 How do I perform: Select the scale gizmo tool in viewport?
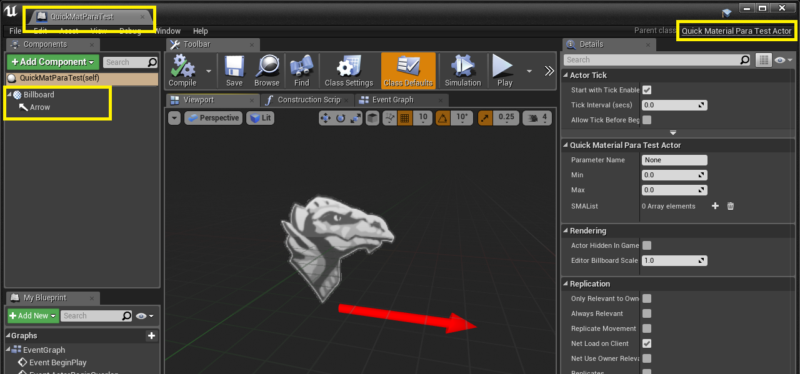[356, 117]
